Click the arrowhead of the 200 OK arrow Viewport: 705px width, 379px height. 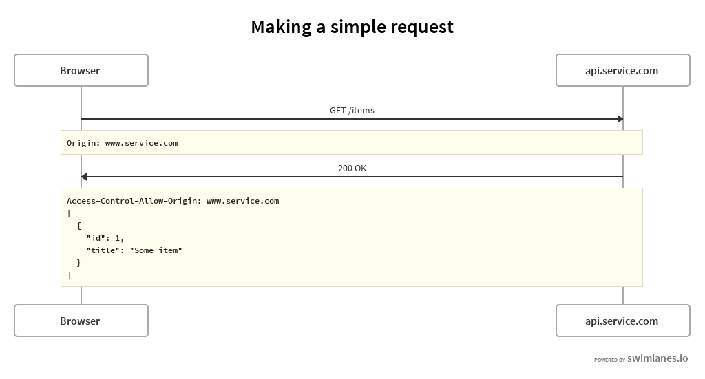point(85,177)
